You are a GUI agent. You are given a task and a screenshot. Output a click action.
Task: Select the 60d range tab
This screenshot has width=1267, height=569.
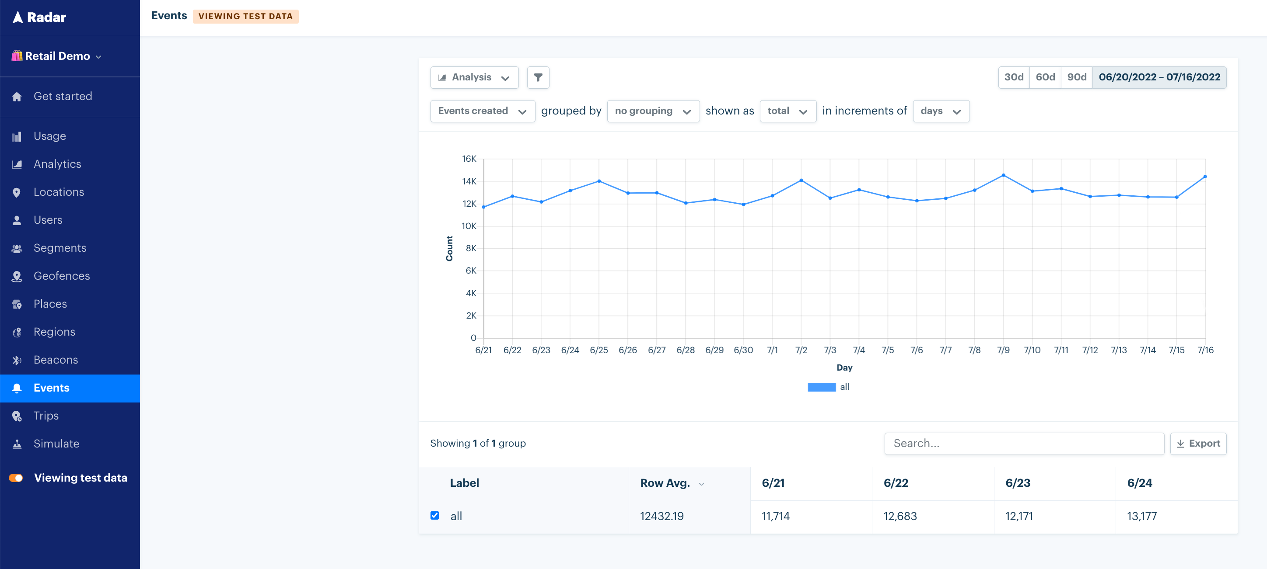tap(1045, 77)
